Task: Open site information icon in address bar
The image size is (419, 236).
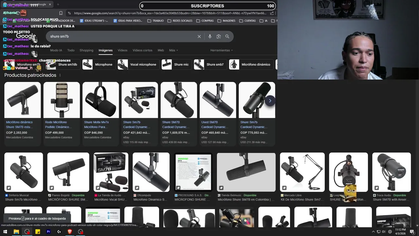Action: click(x=69, y=13)
